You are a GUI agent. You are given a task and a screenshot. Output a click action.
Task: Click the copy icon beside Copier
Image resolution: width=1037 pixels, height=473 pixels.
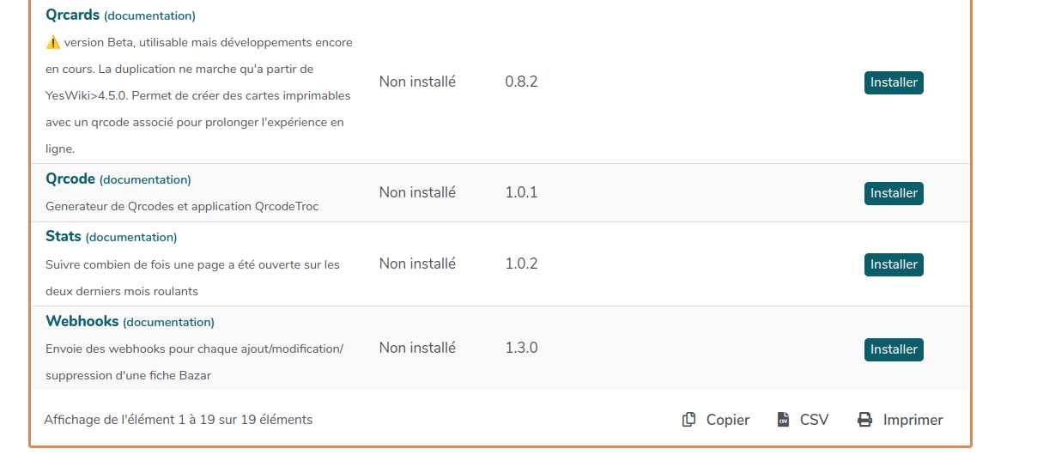click(x=688, y=420)
